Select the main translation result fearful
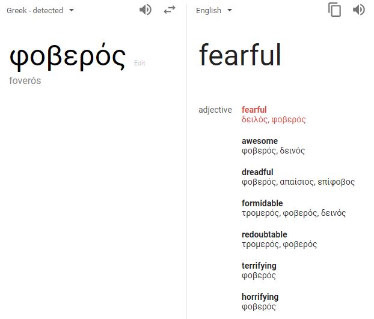Image resolution: width=374 pixels, height=319 pixels. pyautogui.click(x=240, y=55)
